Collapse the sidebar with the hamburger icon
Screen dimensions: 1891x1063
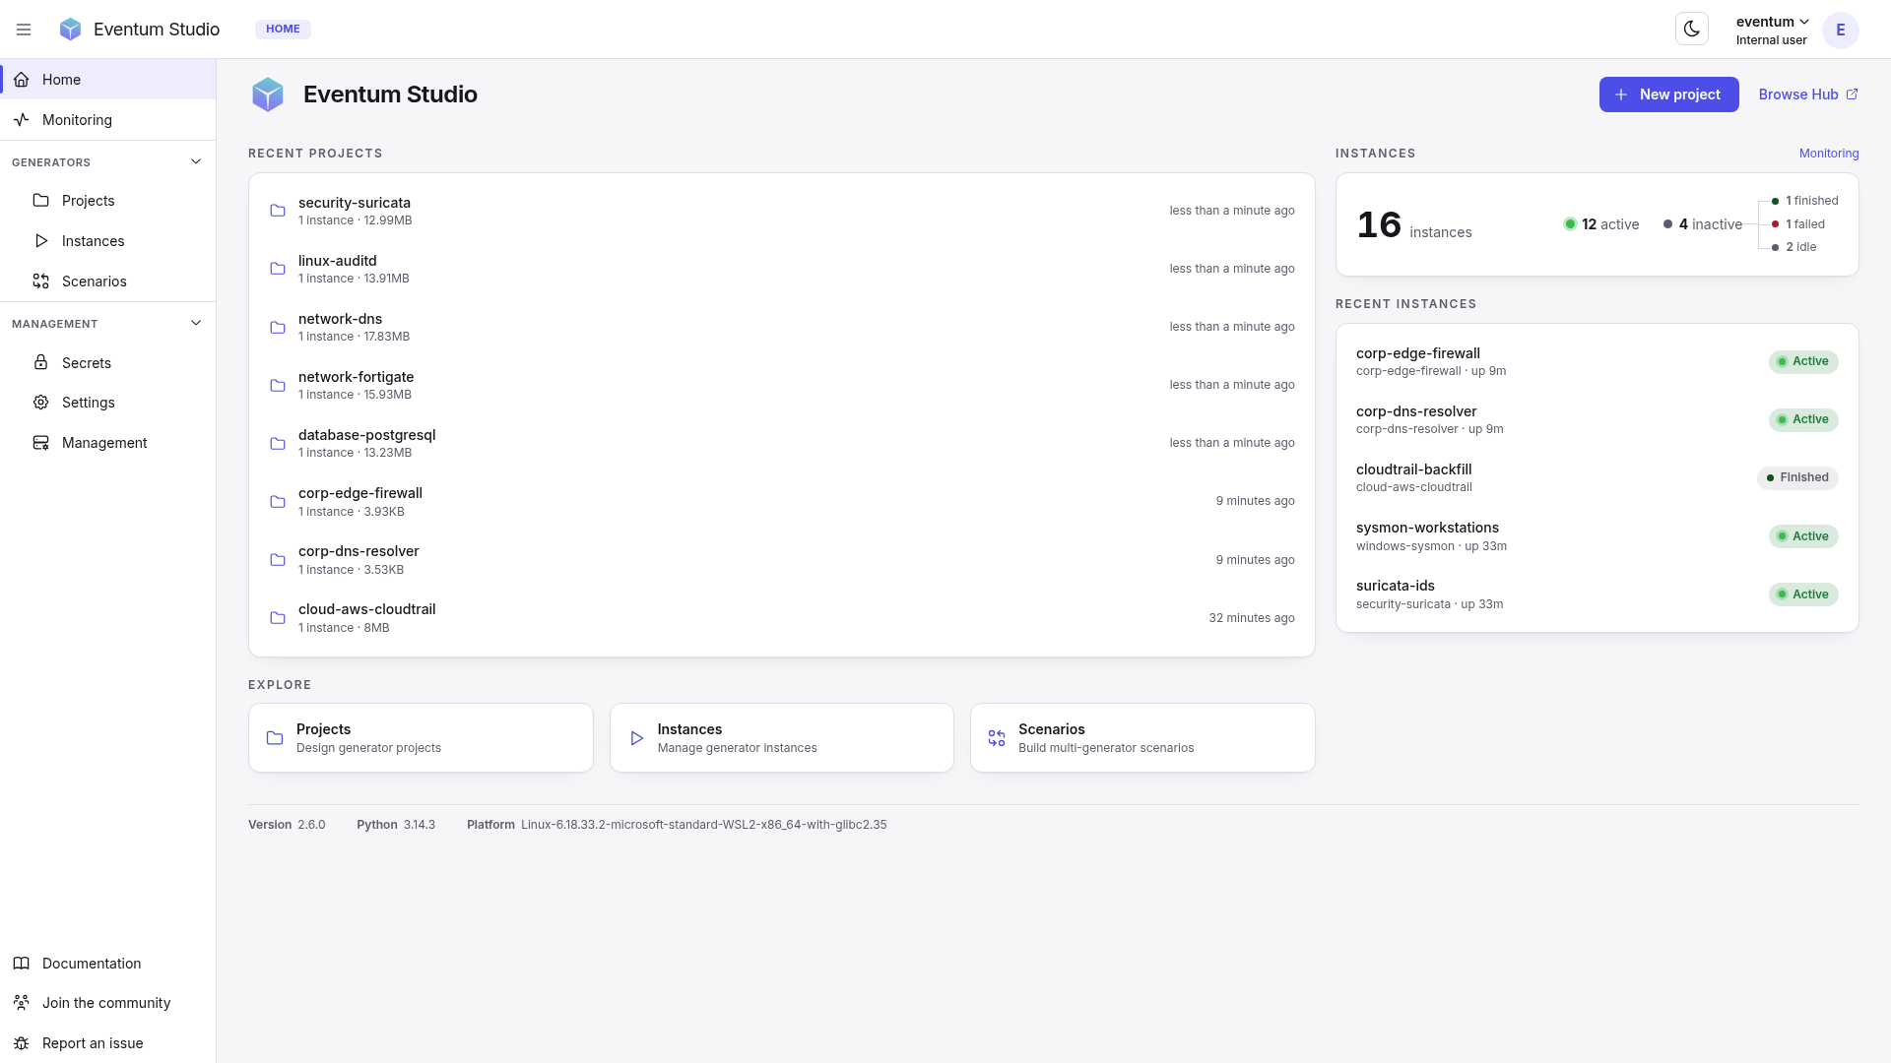pos(24,30)
